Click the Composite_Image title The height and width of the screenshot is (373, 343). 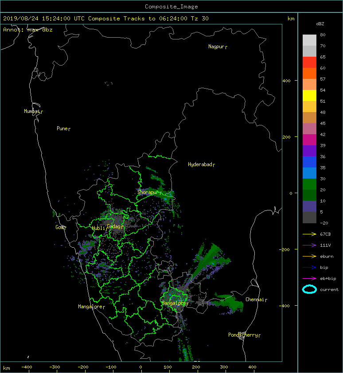point(171,7)
